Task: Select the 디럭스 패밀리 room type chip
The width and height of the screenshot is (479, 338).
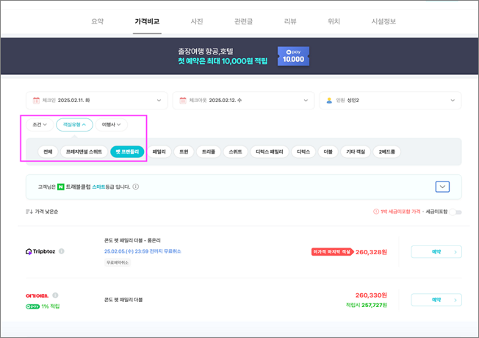Action: click(x=270, y=151)
